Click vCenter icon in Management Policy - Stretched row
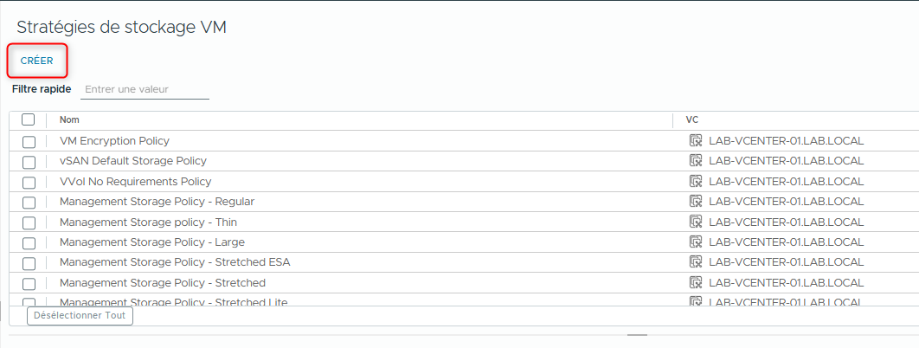Image resolution: width=919 pixels, height=348 pixels. (695, 282)
